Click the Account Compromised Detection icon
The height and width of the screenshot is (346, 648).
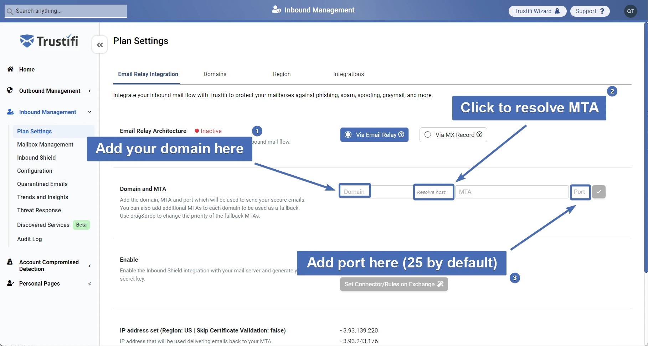point(10,262)
